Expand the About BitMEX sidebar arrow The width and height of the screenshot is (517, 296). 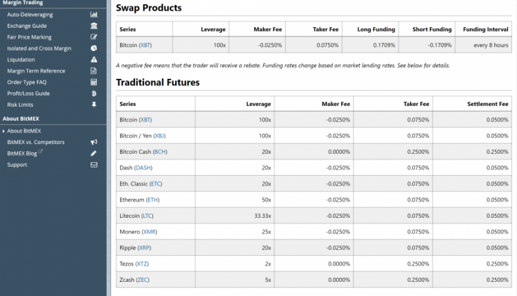pyautogui.click(x=3, y=131)
